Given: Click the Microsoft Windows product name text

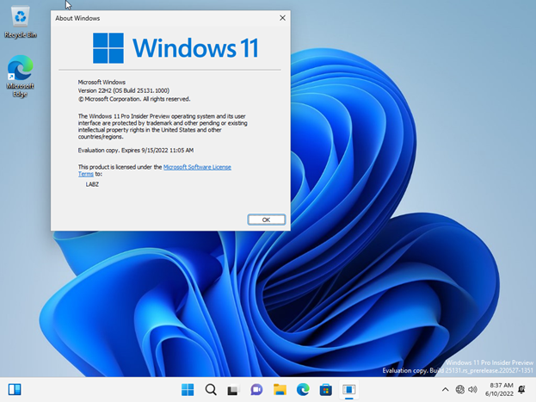Looking at the screenshot, I should 102,82.
